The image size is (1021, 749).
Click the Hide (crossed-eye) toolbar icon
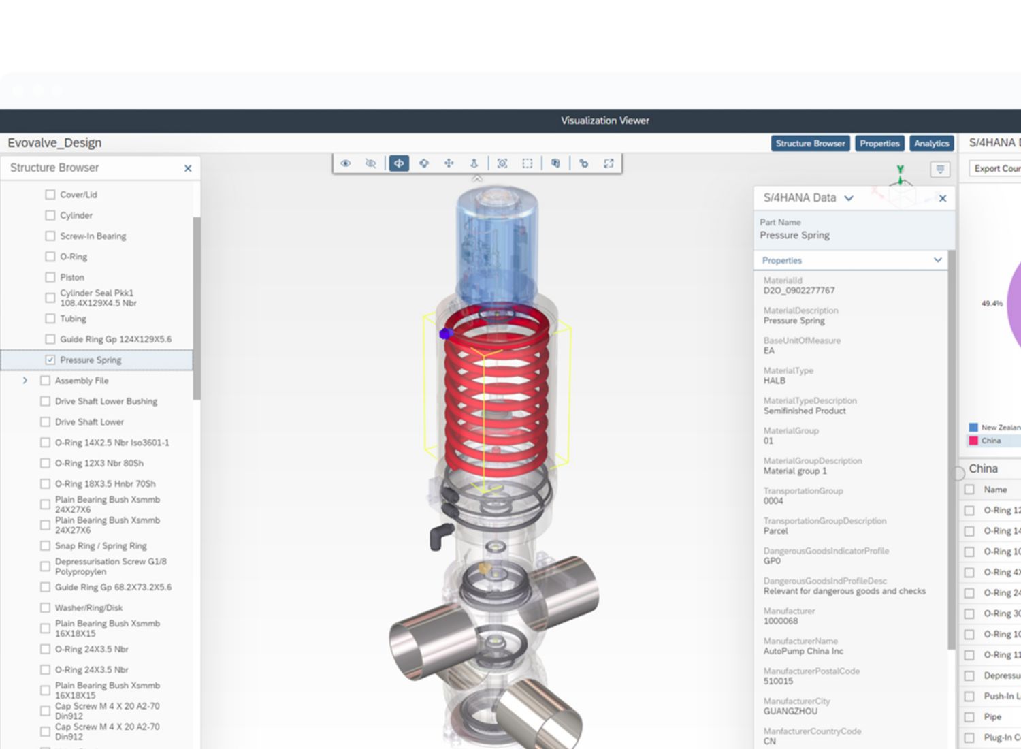[370, 163]
